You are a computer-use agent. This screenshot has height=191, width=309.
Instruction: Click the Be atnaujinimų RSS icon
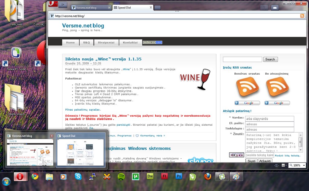click(277, 87)
